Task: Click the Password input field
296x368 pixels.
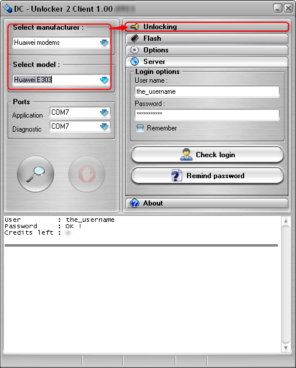Action: tap(207, 115)
